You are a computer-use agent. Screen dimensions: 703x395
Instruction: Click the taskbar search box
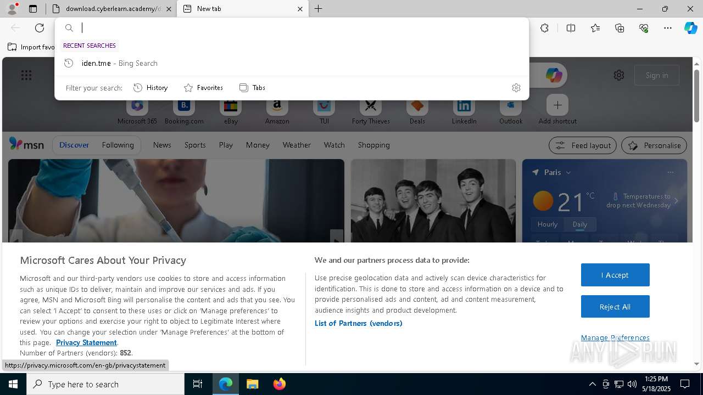click(x=105, y=384)
